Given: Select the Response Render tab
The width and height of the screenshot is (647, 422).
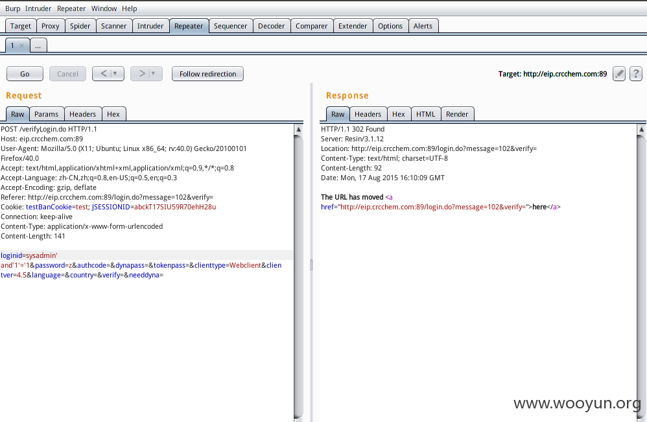Looking at the screenshot, I should coord(457,114).
